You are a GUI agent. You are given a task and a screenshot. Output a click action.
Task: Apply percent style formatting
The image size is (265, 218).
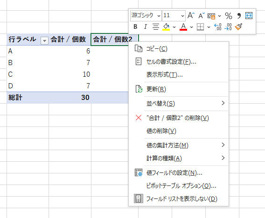pos(229,16)
